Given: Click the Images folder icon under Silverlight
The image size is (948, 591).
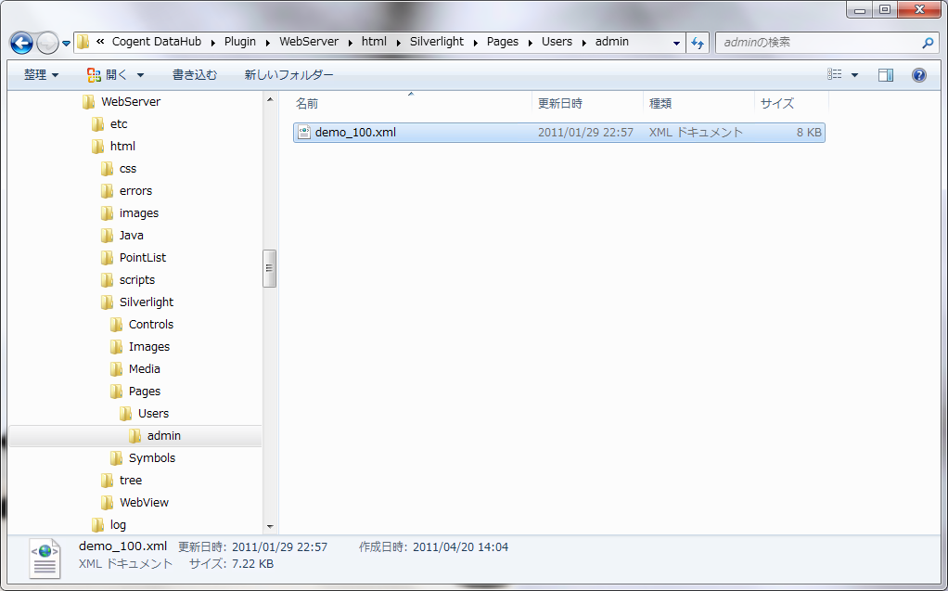Looking at the screenshot, I should 116,347.
